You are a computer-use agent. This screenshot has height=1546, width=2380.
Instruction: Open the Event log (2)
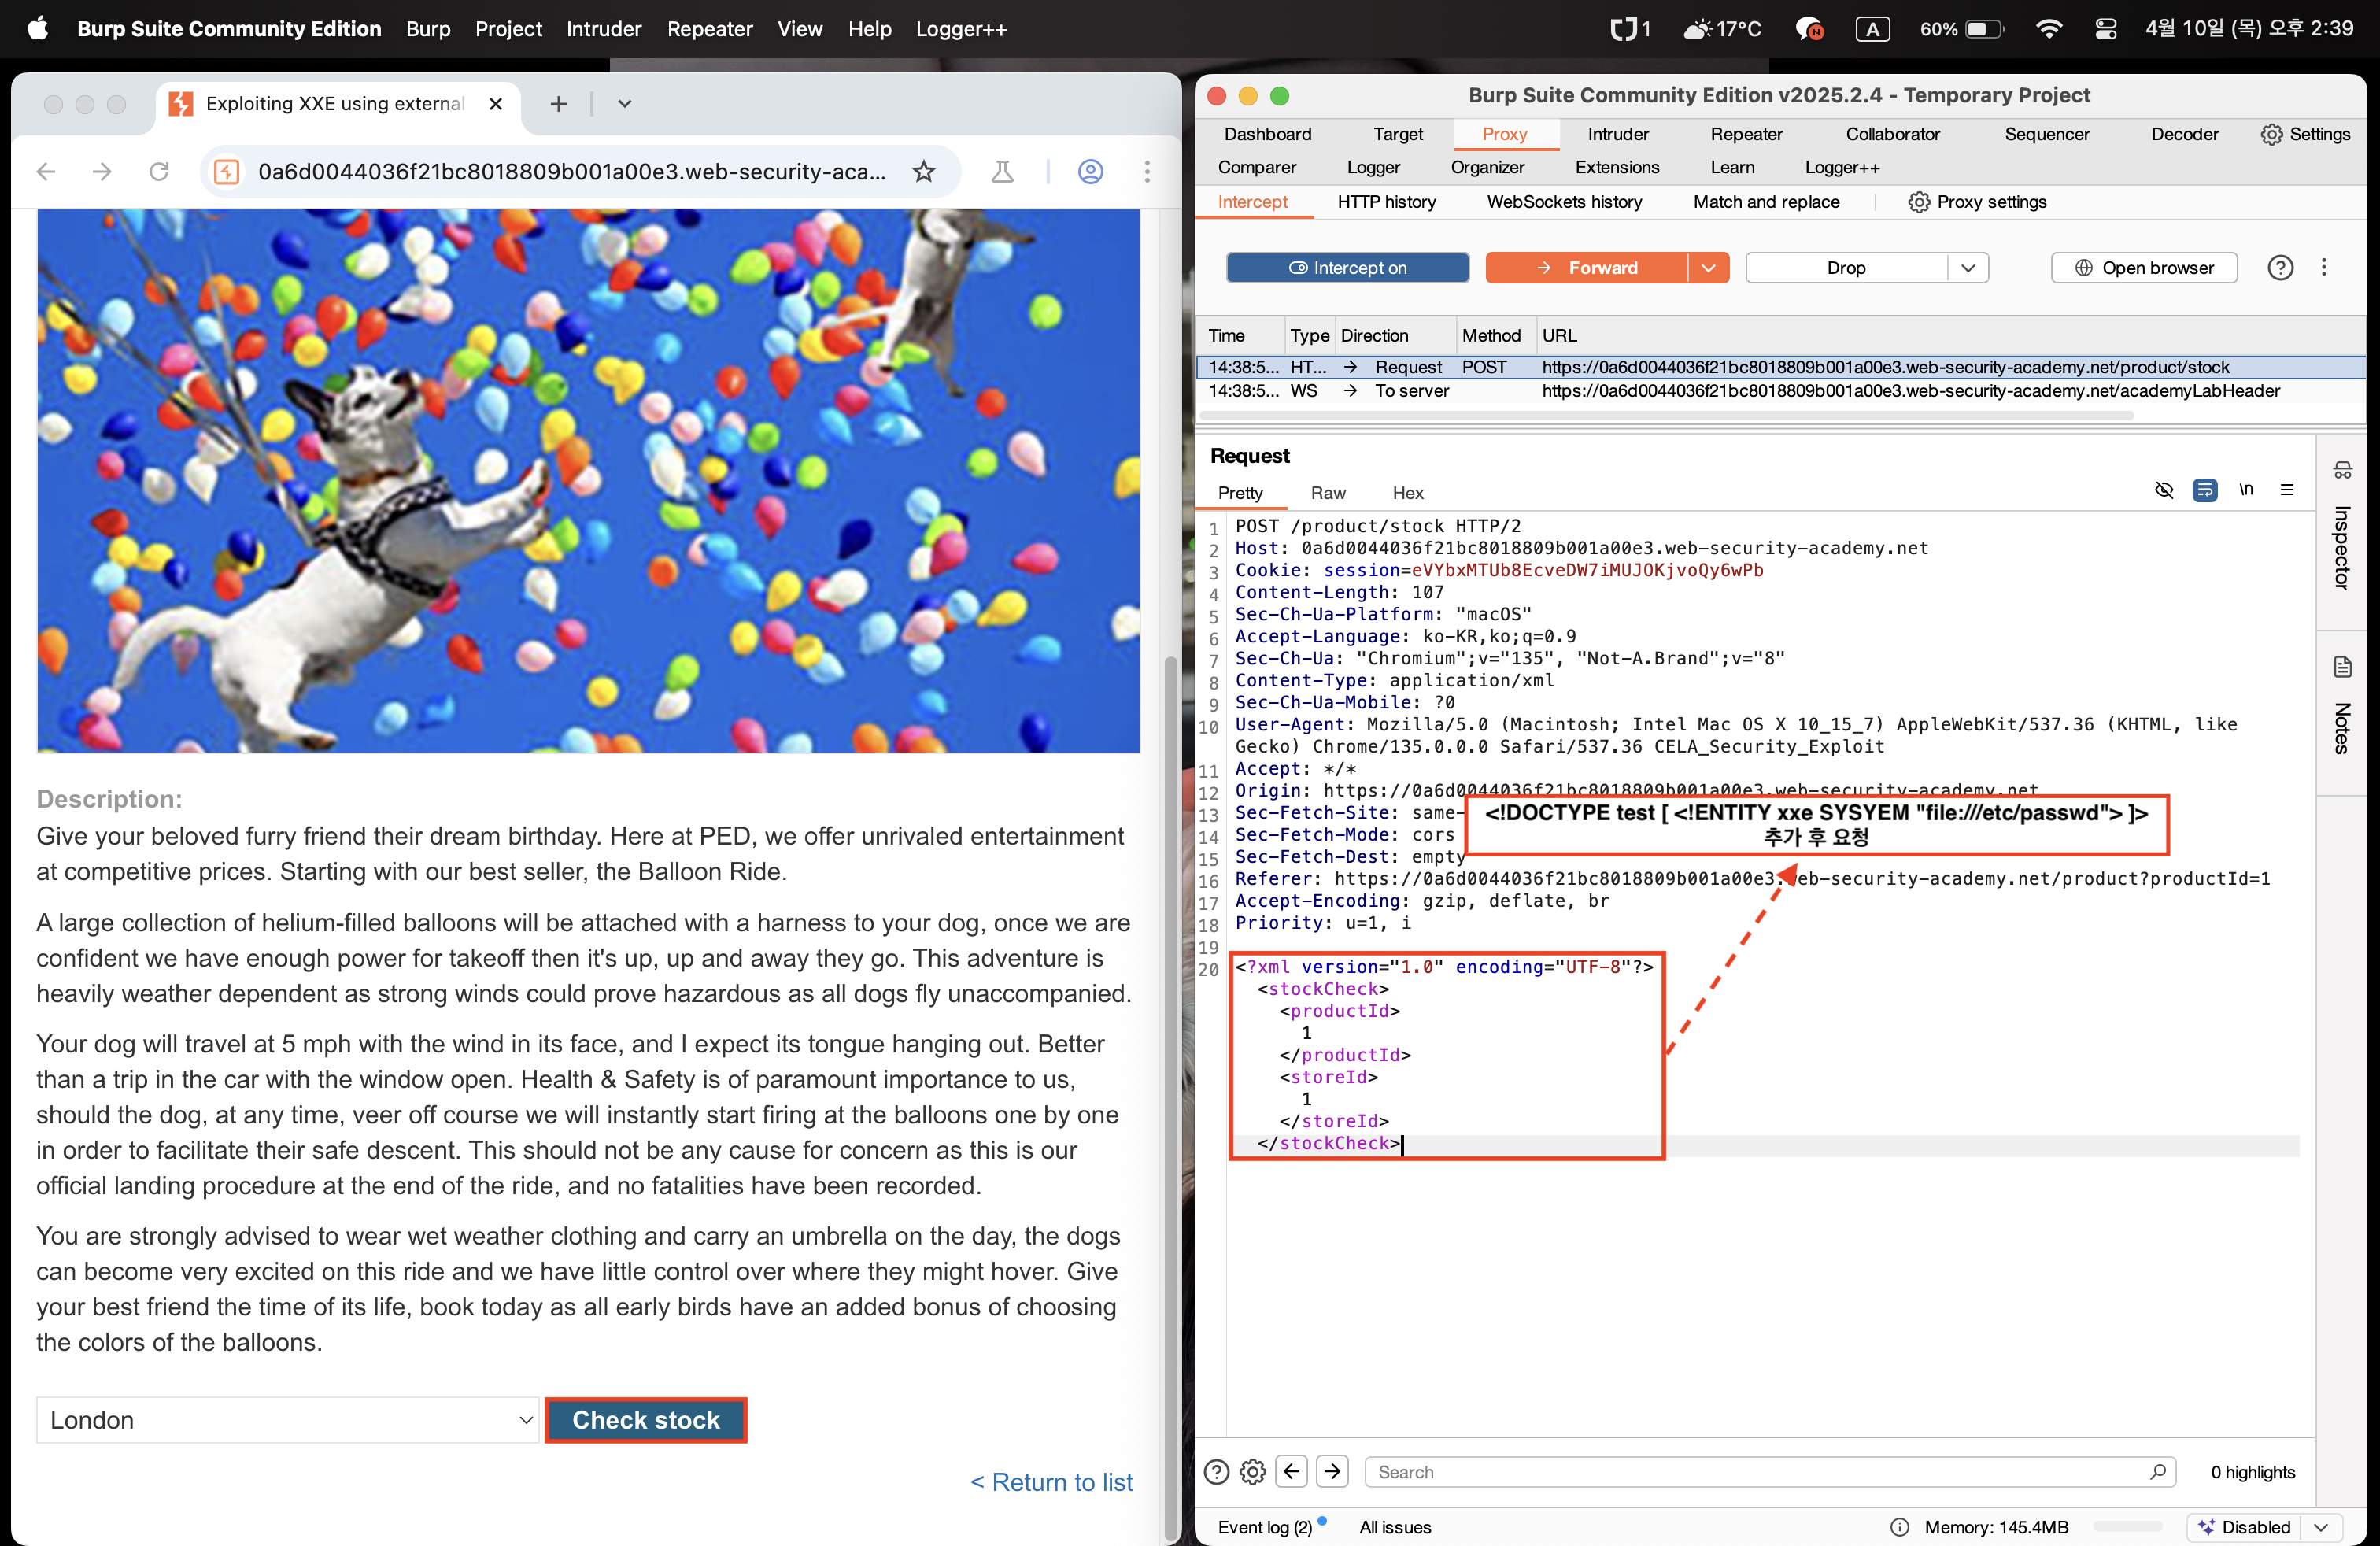pyautogui.click(x=1265, y=1527)
